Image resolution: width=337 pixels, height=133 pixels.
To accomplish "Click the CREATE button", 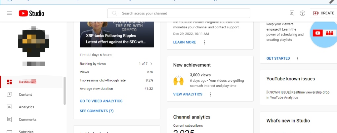I will point(323,13).
